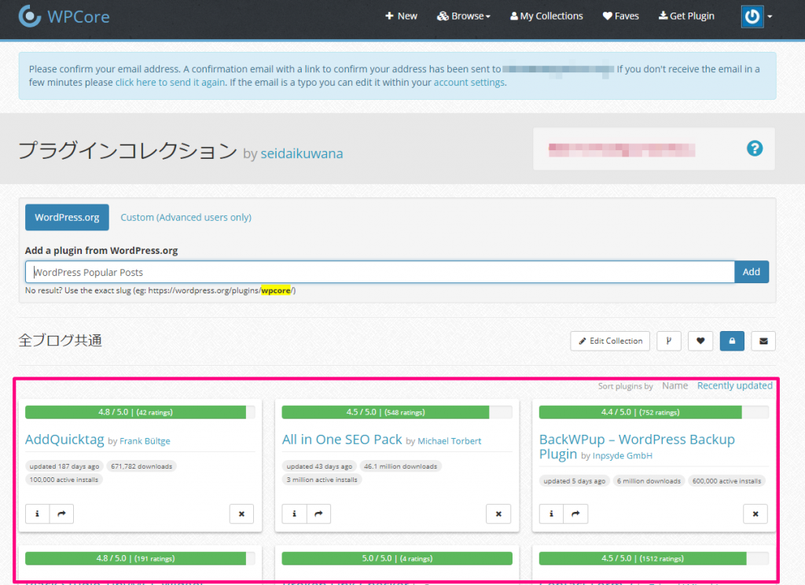Image resolution: width=805 pixels, height=585 pixels.
Task: Remove AddQuicktag with its X button
Action: (242, 513)
